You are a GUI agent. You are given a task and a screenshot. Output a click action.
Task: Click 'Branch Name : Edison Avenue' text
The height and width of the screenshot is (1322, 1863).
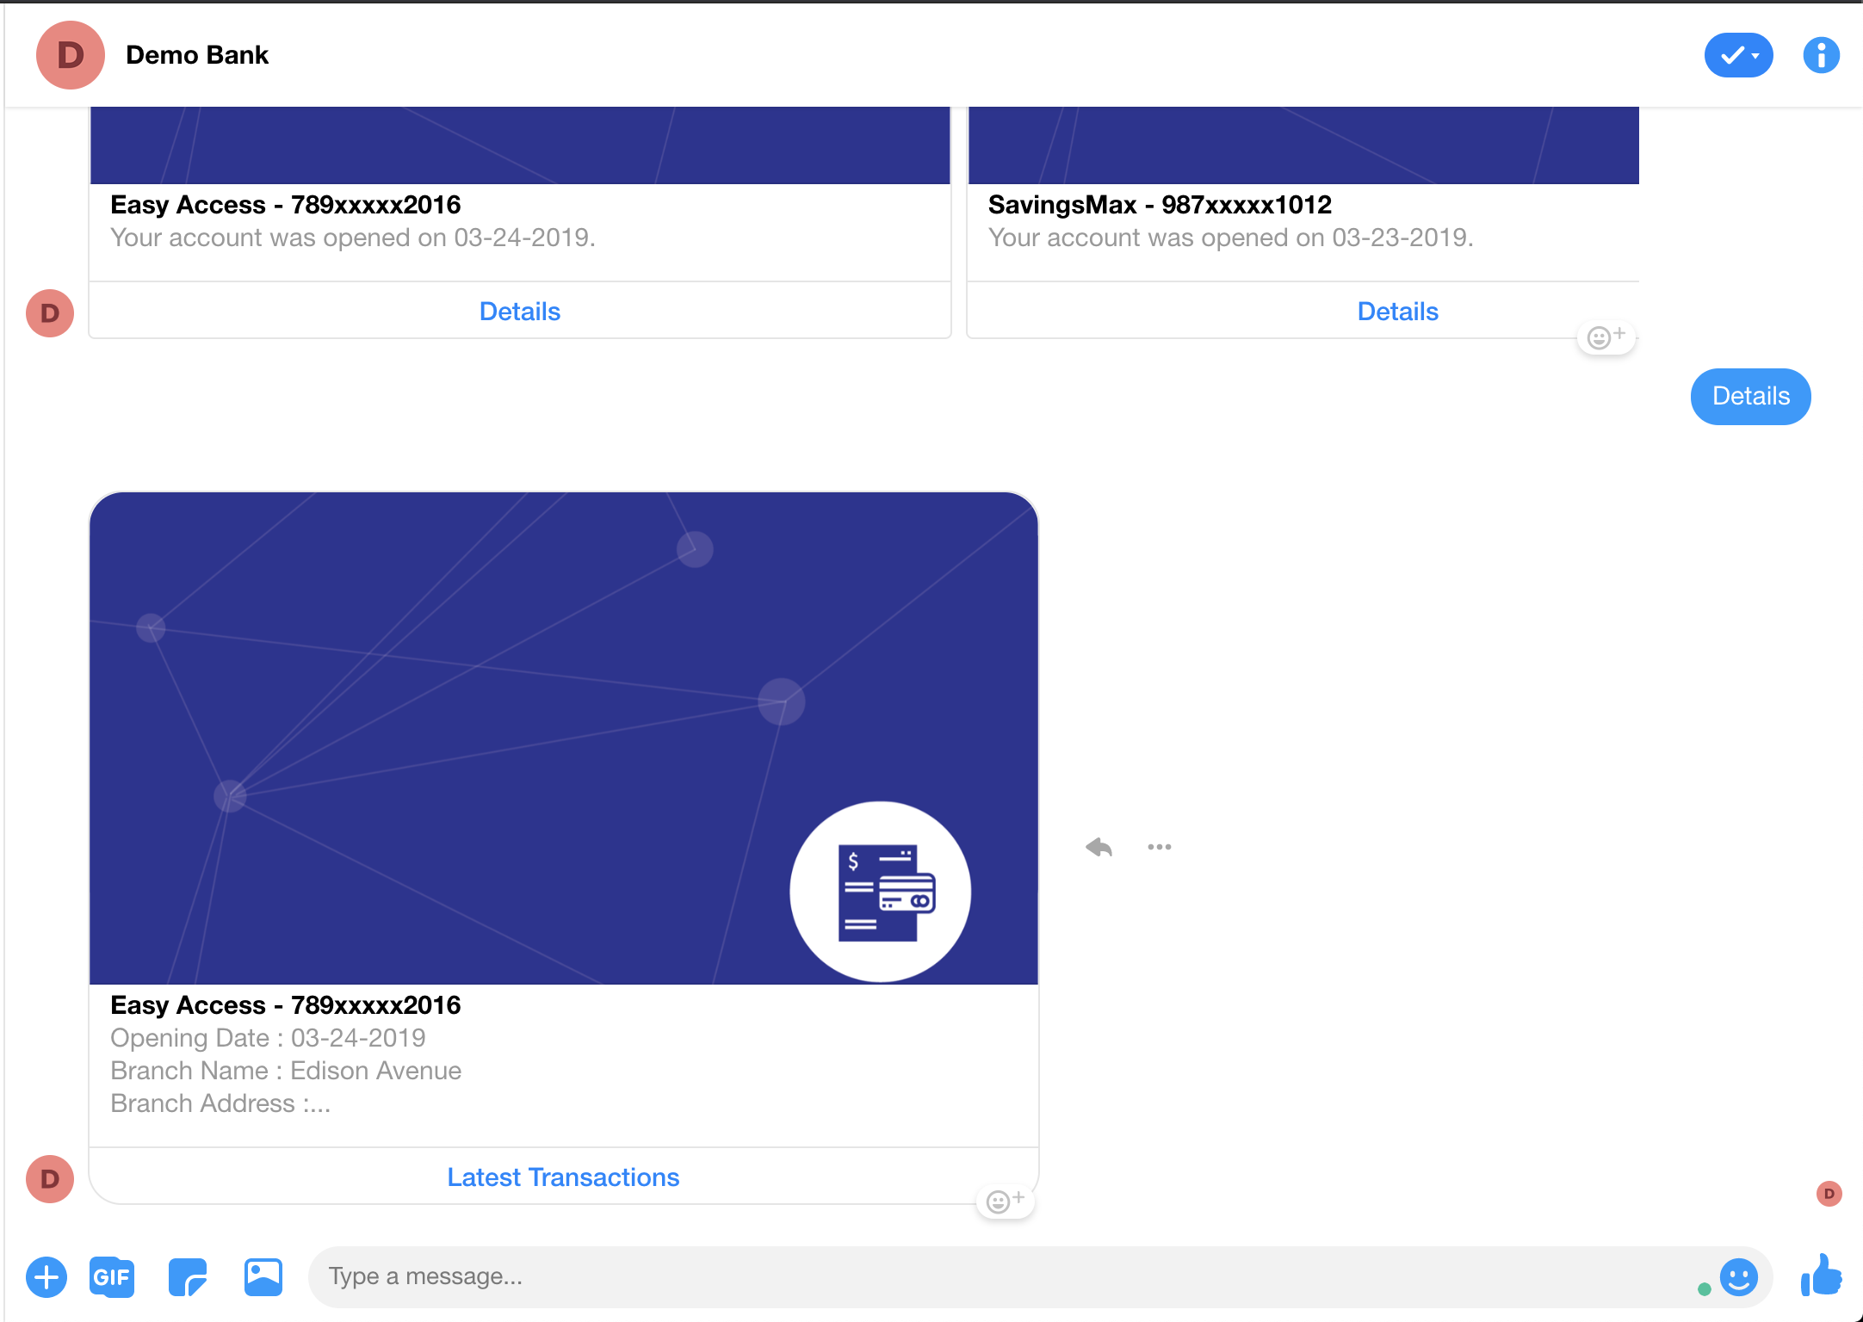tap(286, 1071)
